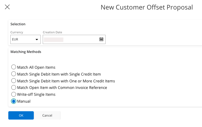Click the Matching Methods section header
Viewport: 202px width, 127px height.
(26, 52)
